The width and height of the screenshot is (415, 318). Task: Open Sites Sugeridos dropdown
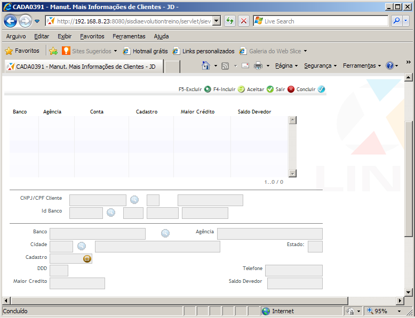(115, 51)
